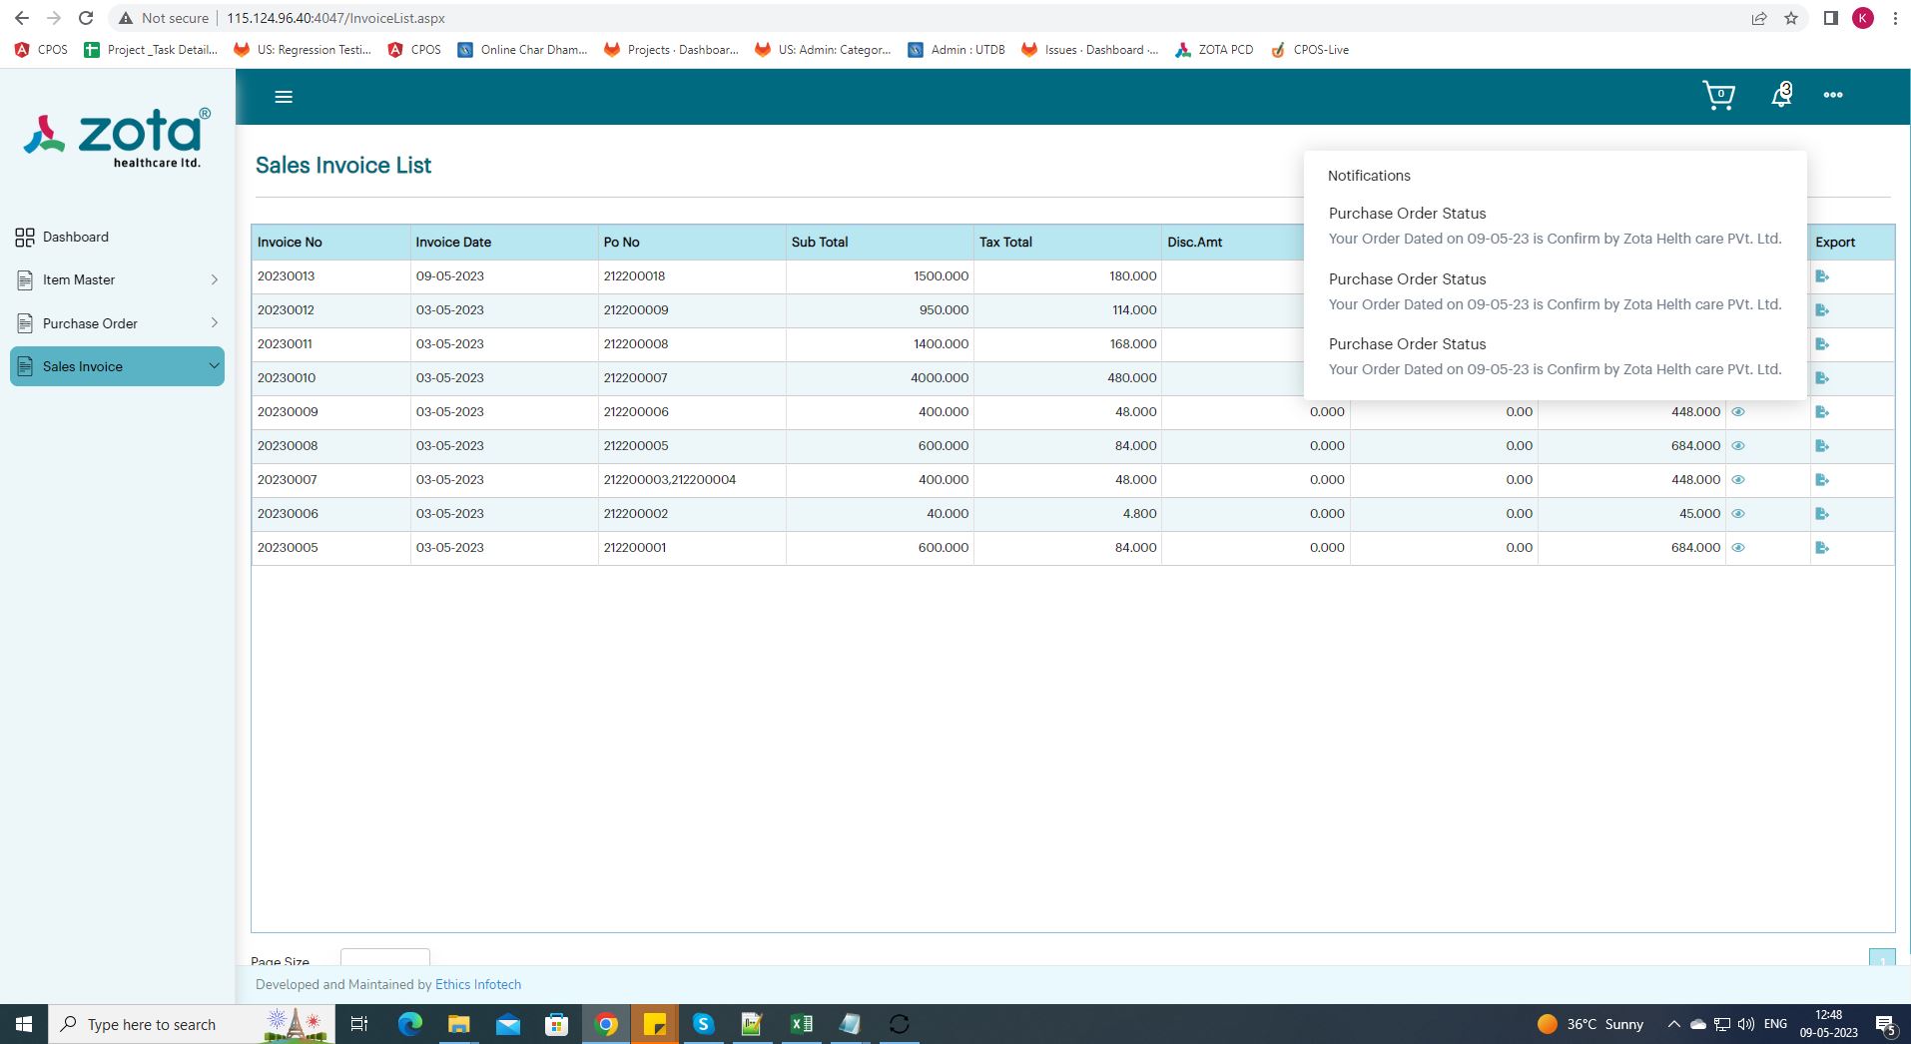The height and width of the screenshot is (1044, 1911).
Task: Click the notification bell icon
Action: (1780, 96)
